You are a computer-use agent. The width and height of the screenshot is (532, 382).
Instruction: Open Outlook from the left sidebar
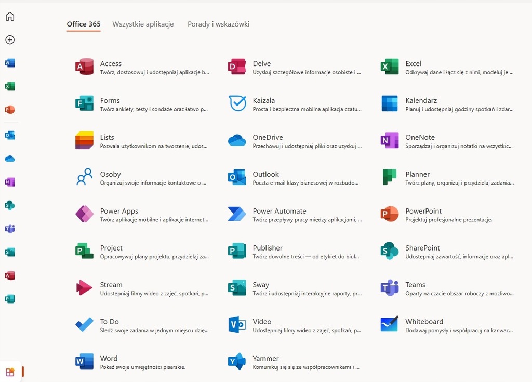[x=10, y=135]
